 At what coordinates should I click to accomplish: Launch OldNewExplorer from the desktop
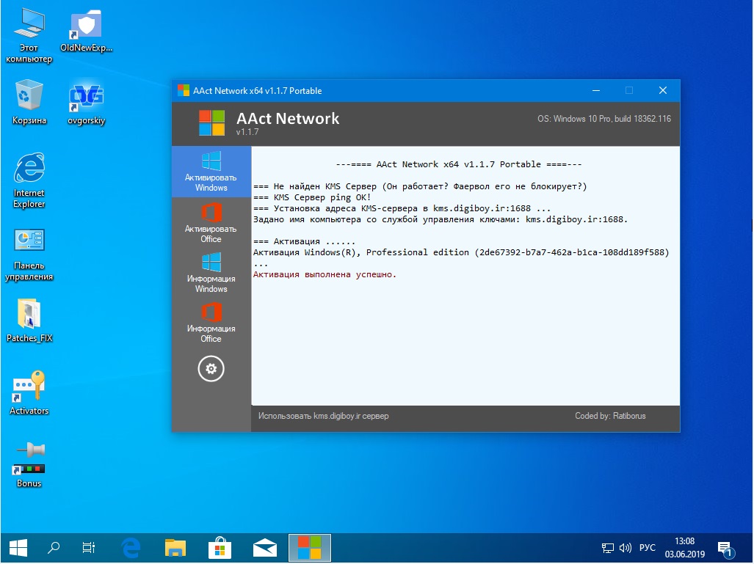[85, 30]
